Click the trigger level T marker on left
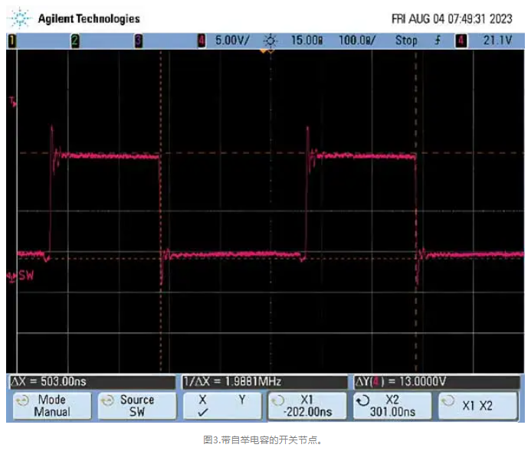The width and height of the screenshot is (531, 451). (11, 102)
